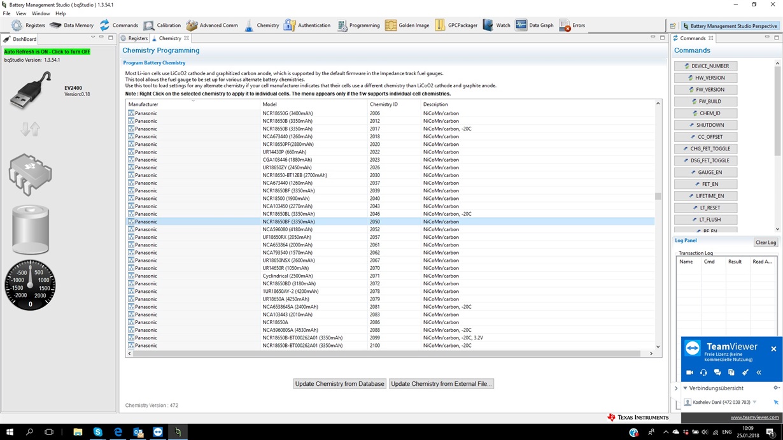Click TeamViewer whiteboard marker icon
The image size is (783, 440).
745,373
